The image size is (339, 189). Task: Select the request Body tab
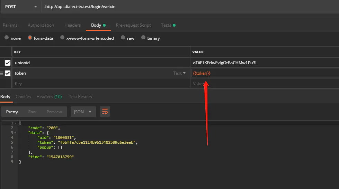(x=98, y=25)
